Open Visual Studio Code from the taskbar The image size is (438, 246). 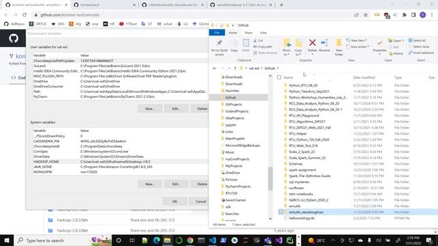[212, 240]
